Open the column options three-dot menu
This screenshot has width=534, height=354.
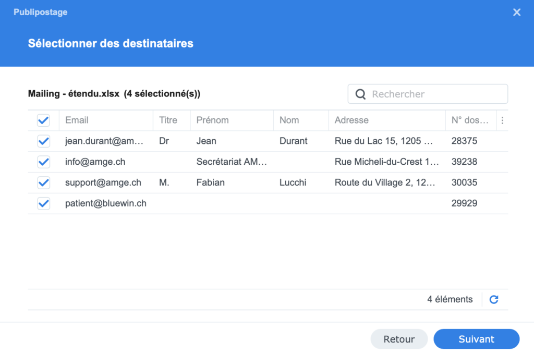(502, 120)
